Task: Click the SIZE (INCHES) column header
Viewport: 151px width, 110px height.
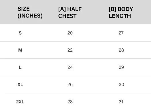Action: tap(30, 12)
